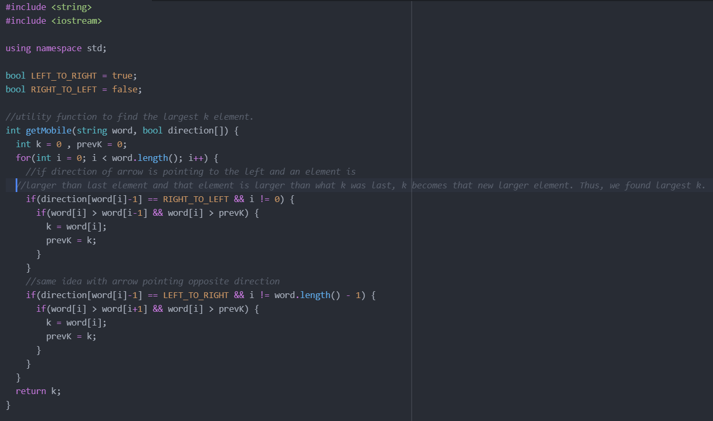This screenshot has width=713, height=421.
Task: Click the 'false' value of RIGHT_TO_LEFT declaration
Action: pyautogui.click(x=125, y=90)
